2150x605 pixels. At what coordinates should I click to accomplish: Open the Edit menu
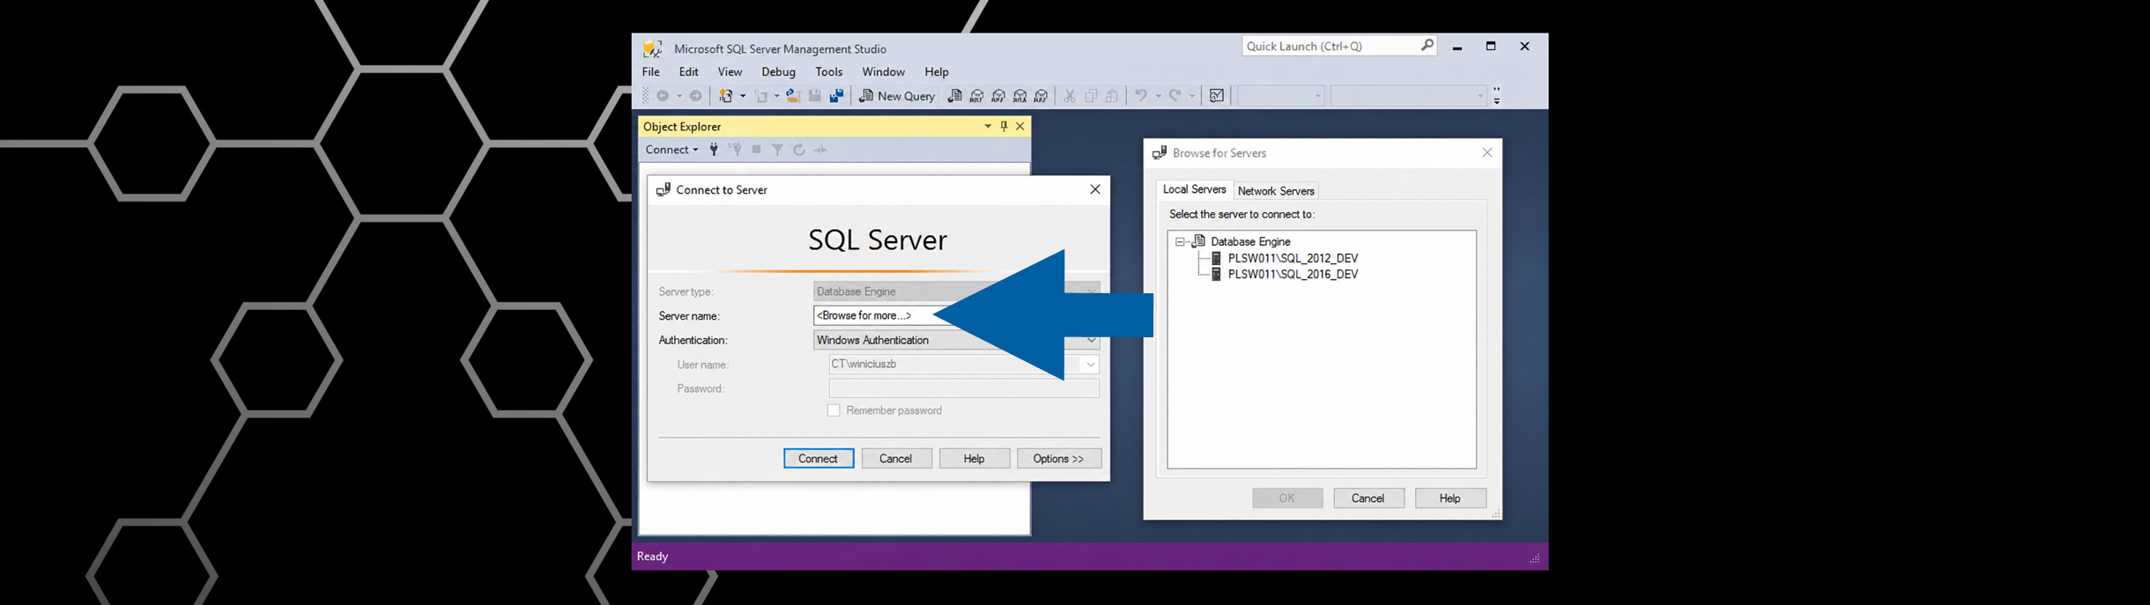689,72
